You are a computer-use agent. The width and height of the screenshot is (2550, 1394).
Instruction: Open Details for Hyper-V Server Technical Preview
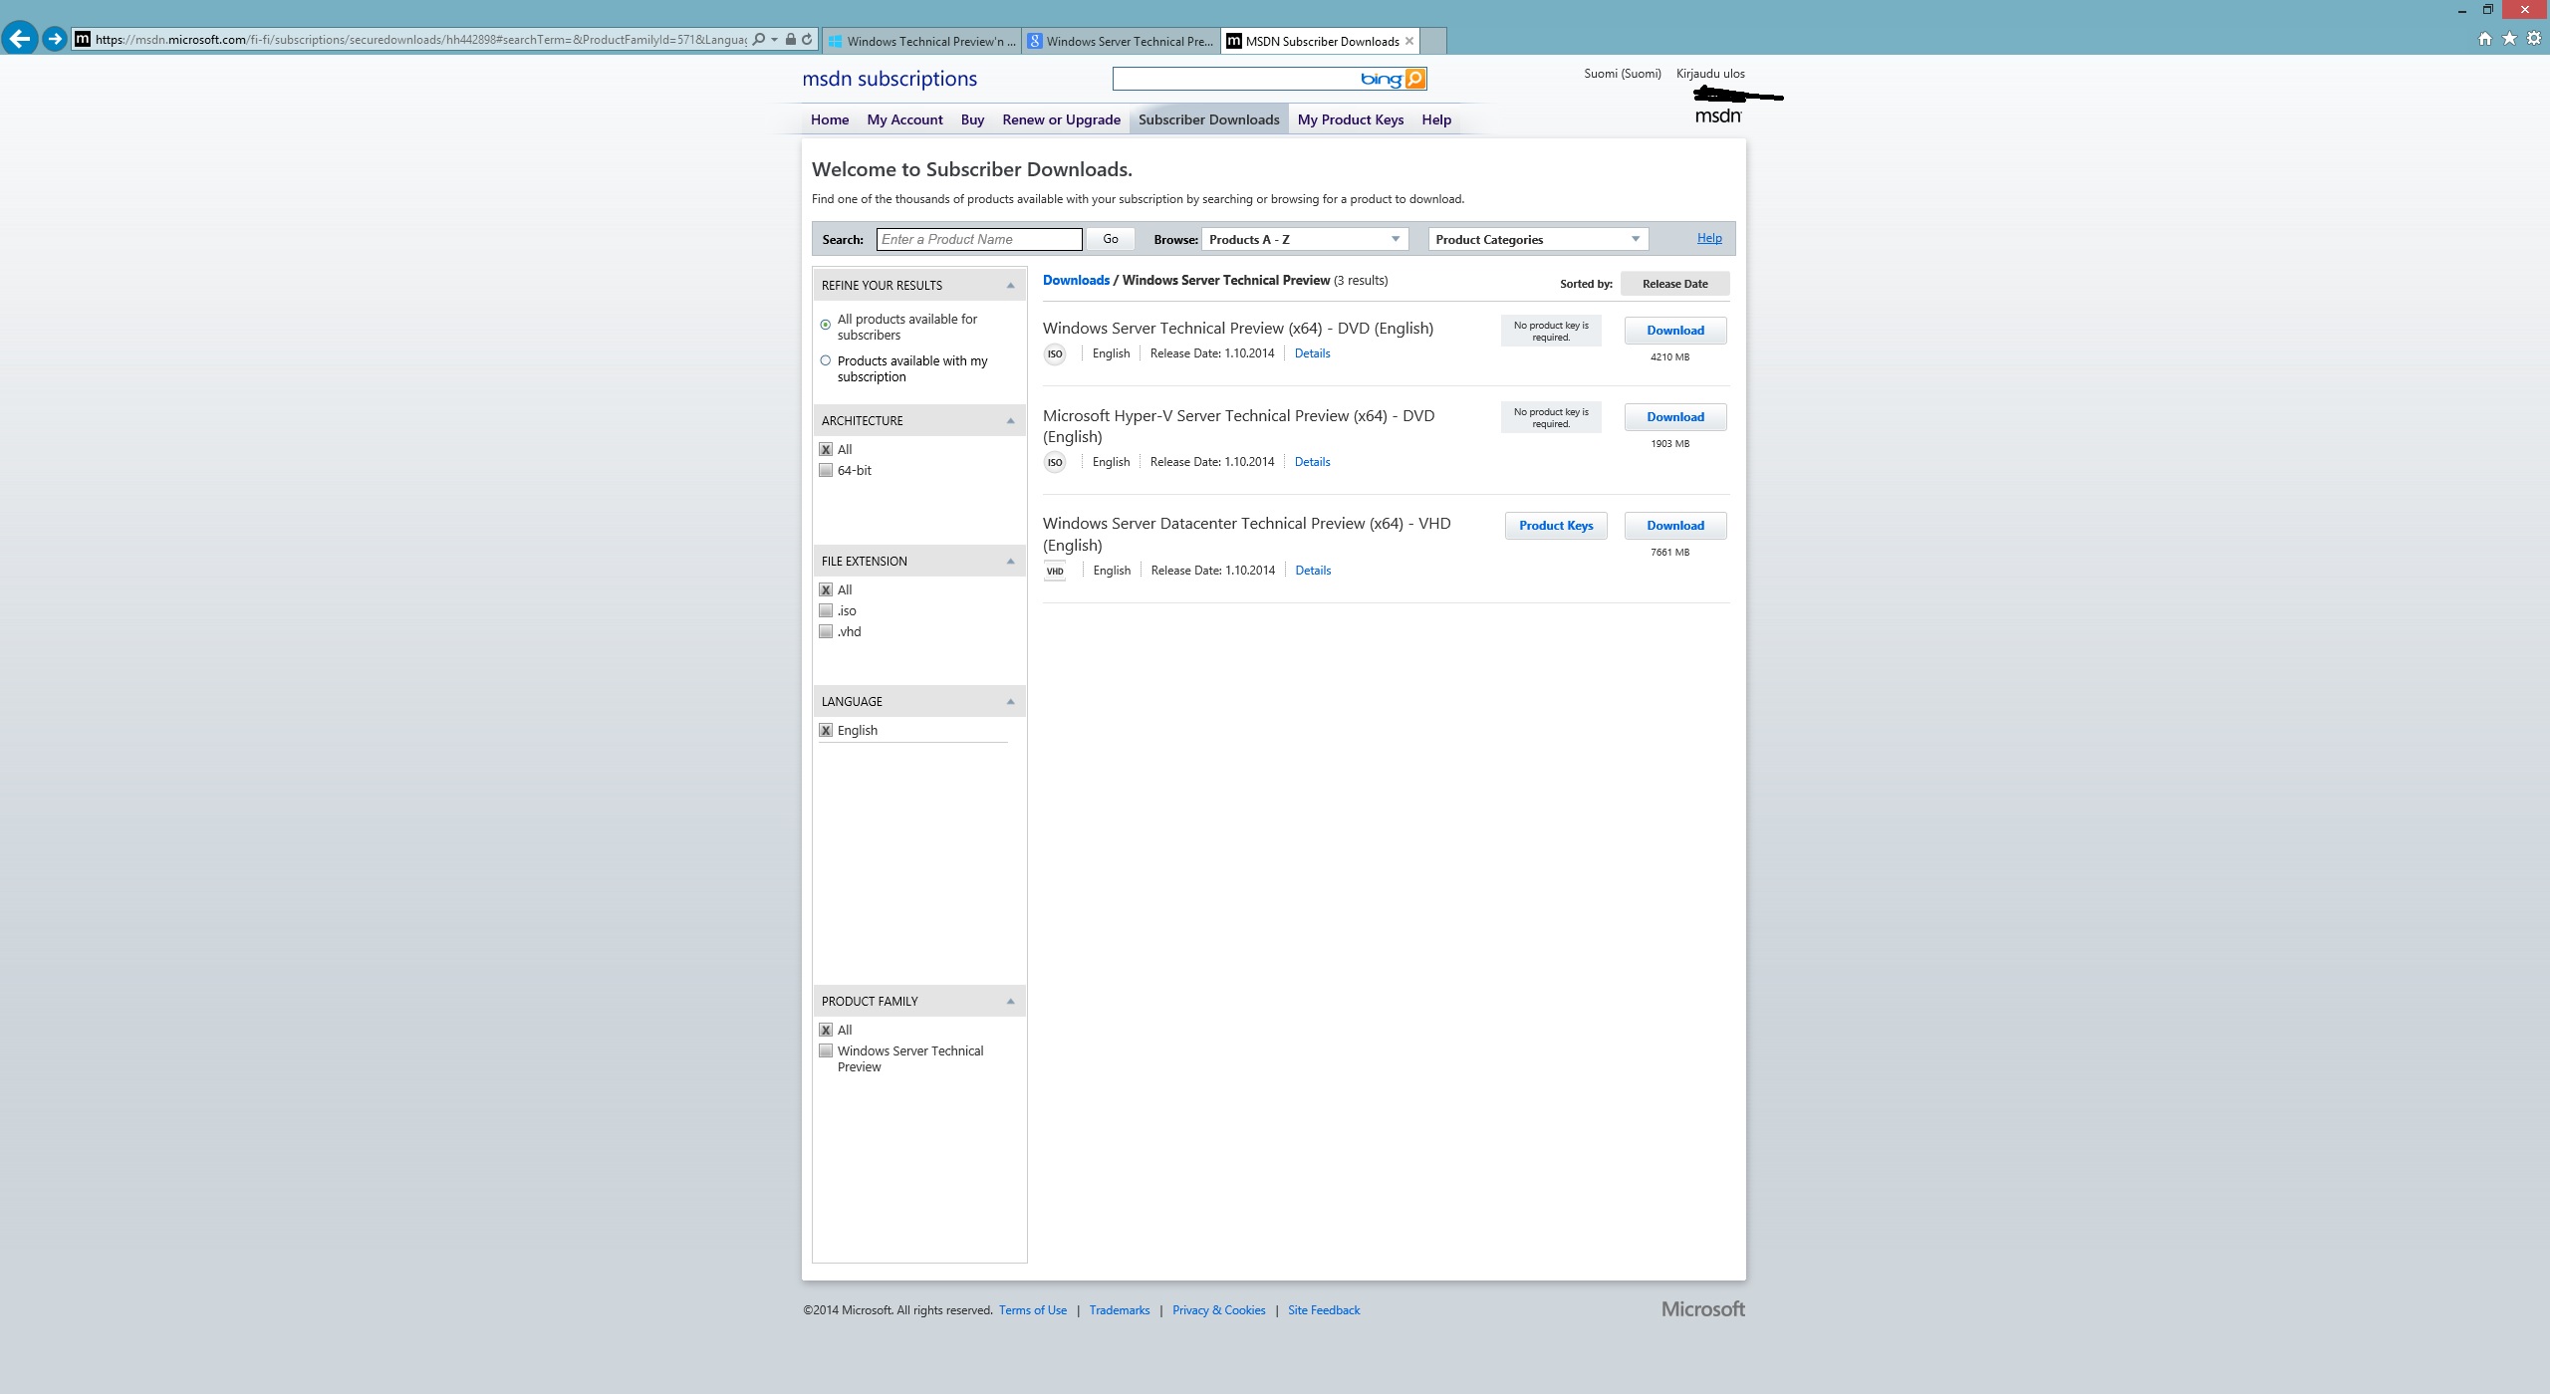[1312, 462]
